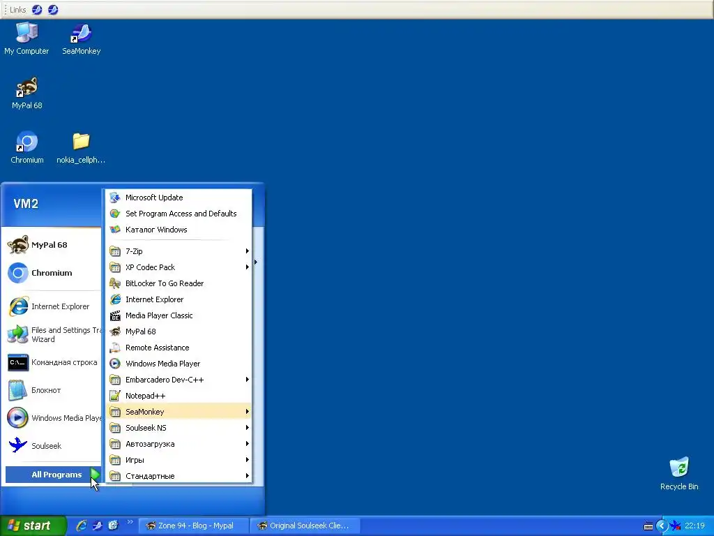The image size is (714, 536).
Task: Open Internet Explorer in All Programs list
Action: tap(179, 299)
